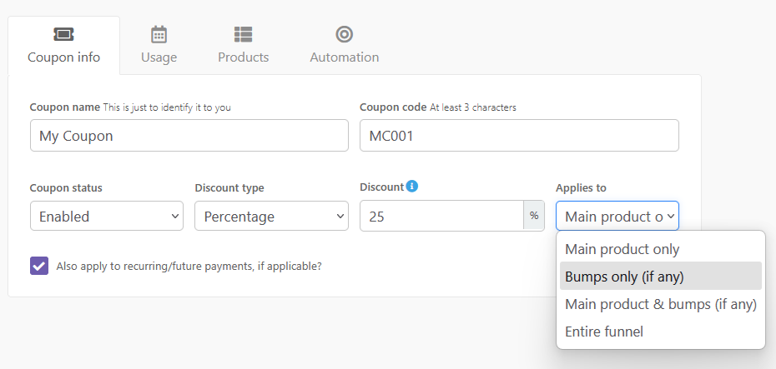Click the target icon above Automation

pyautogui.click(x=344, y=34)
